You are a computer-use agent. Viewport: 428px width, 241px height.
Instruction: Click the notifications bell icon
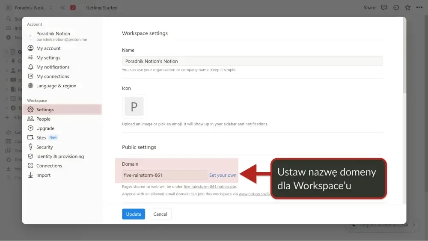(x=30, y=67)
